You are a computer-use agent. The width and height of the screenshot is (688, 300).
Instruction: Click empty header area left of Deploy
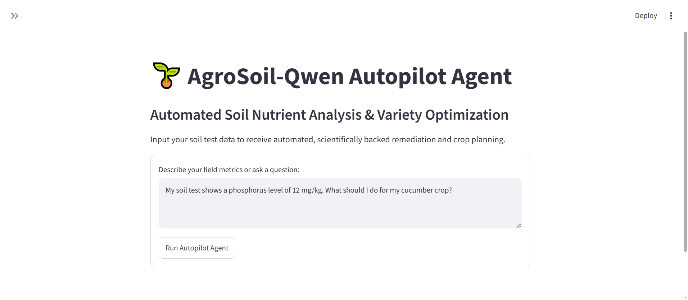click(x=324, y=16)
